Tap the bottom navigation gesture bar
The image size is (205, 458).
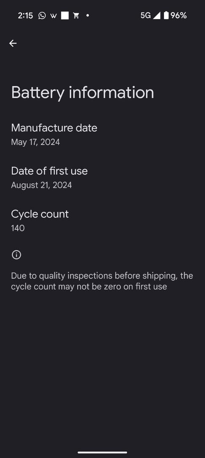(x=102, y=452)
